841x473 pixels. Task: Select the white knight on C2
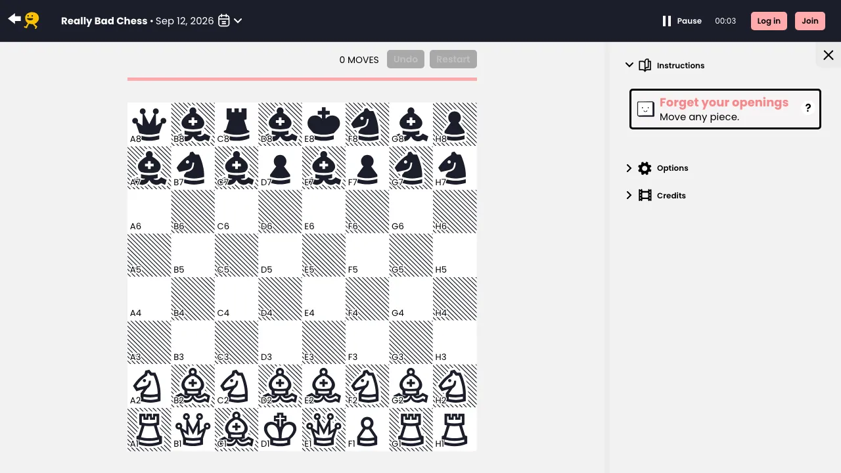tap(237, 386)
